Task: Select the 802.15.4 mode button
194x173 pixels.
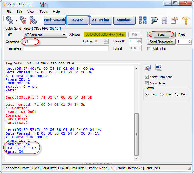Action: tap(78, 20)
